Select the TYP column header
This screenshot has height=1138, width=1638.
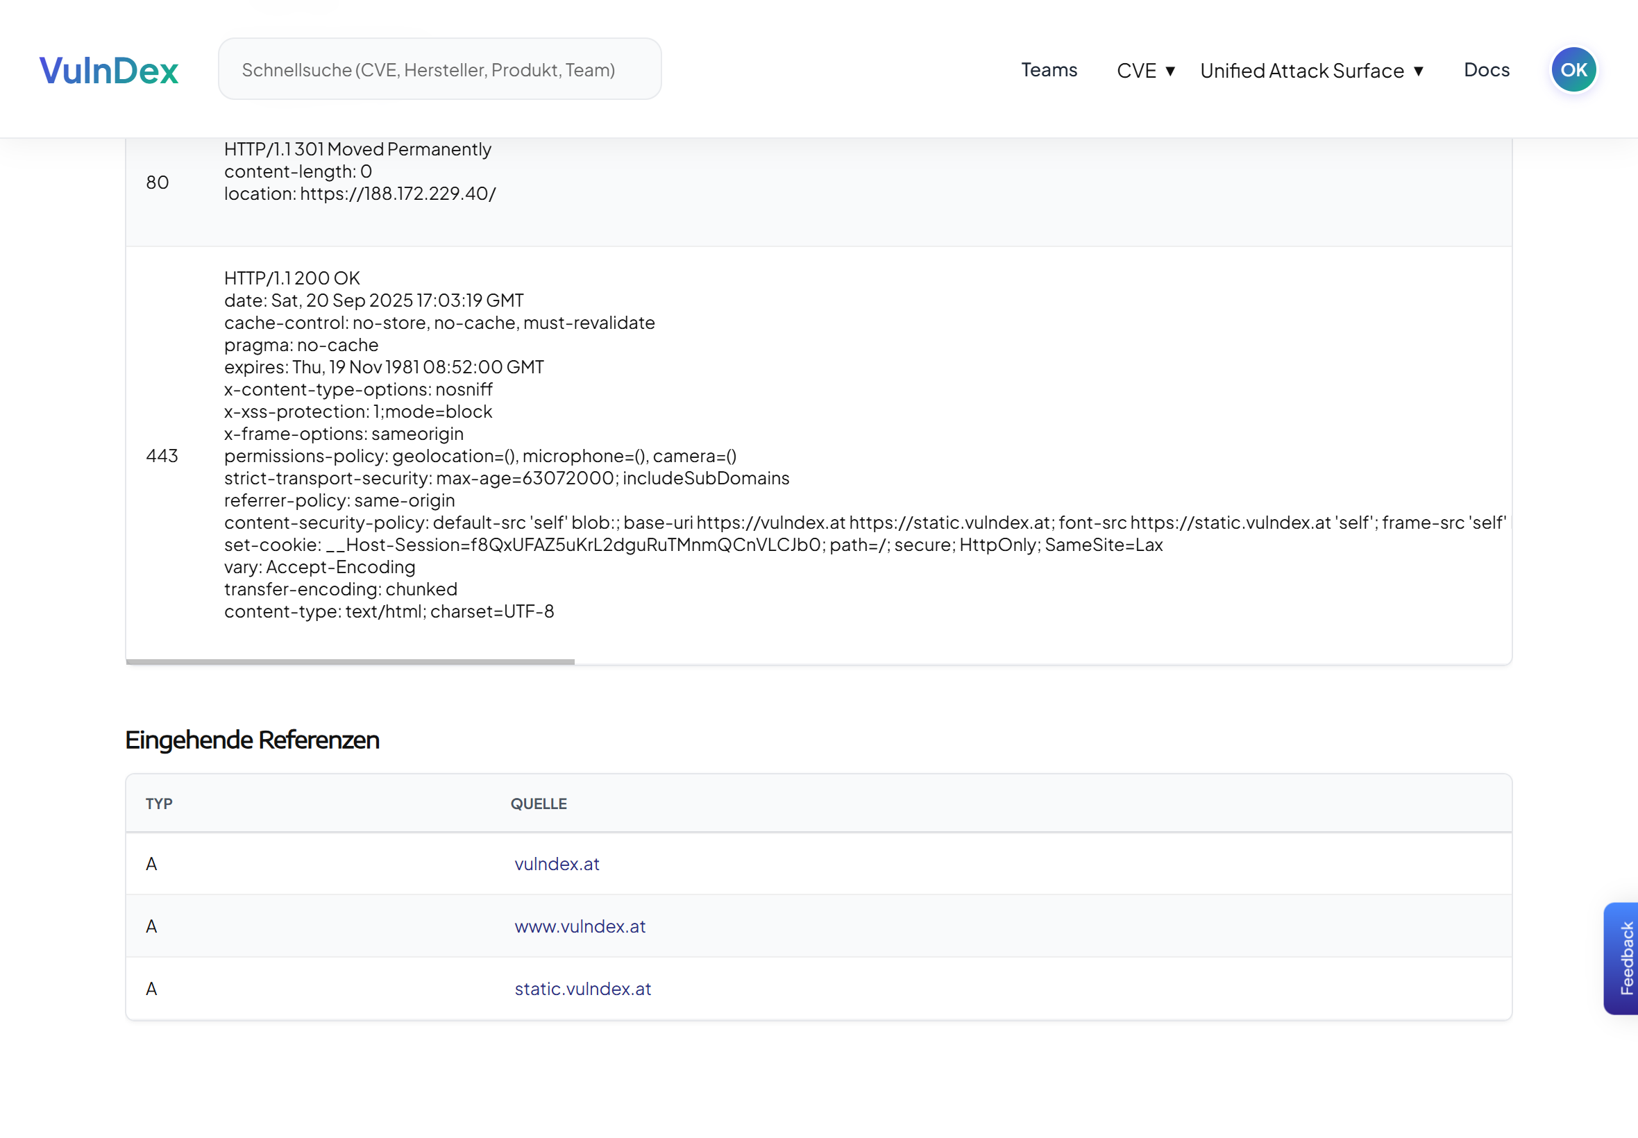point(158,803)
